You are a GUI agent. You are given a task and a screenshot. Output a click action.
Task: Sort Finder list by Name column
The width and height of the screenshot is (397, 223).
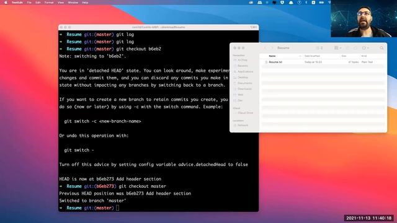pos(272,56)
